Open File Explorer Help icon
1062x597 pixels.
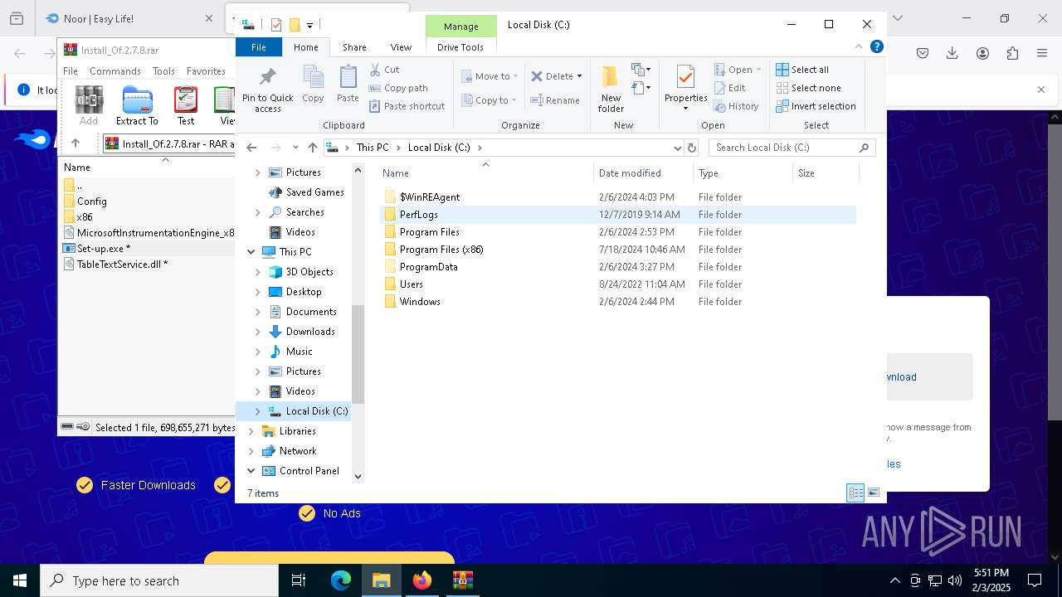click(876, 47)
